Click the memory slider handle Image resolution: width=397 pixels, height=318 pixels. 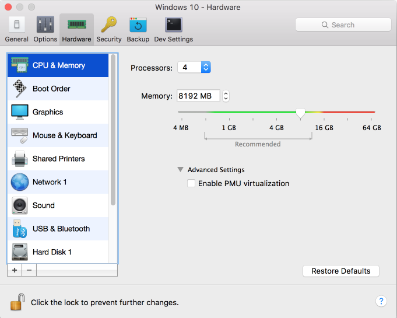point(300,113)
